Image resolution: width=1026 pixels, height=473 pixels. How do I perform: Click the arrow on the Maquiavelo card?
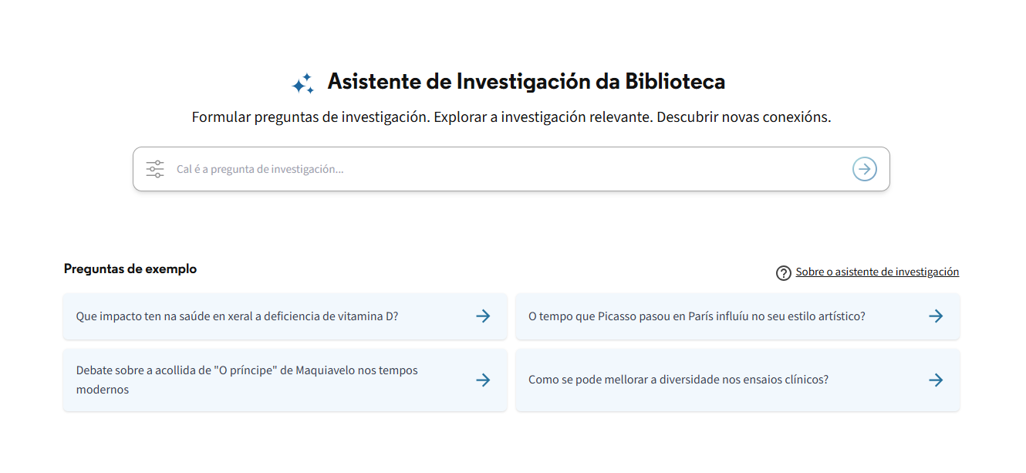483,380
